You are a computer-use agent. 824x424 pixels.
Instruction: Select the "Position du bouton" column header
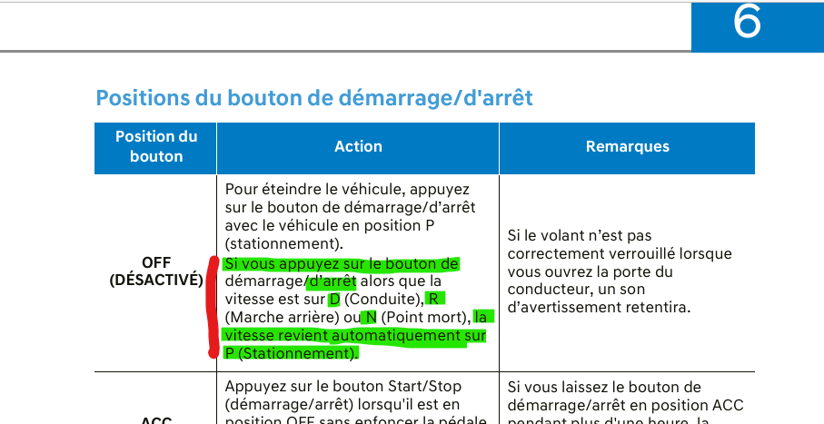(156, 146)
